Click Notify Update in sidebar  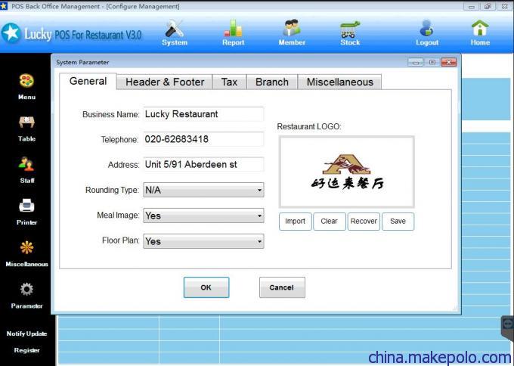(x=26, y=333)
